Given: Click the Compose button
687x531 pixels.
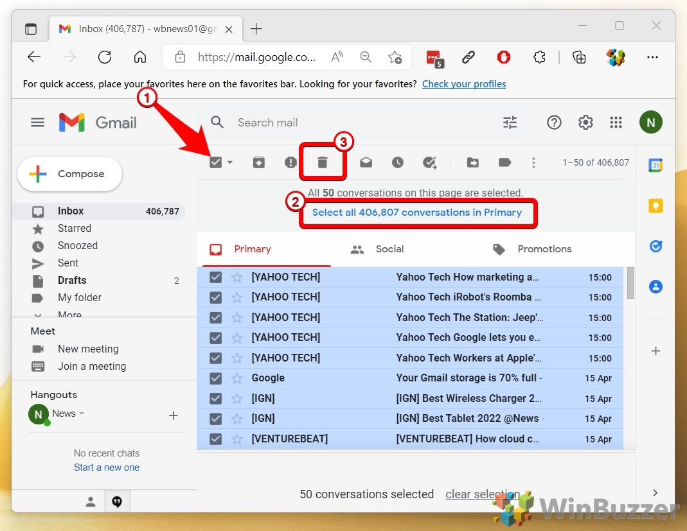Looking at the screenshot, I should 69,174.
